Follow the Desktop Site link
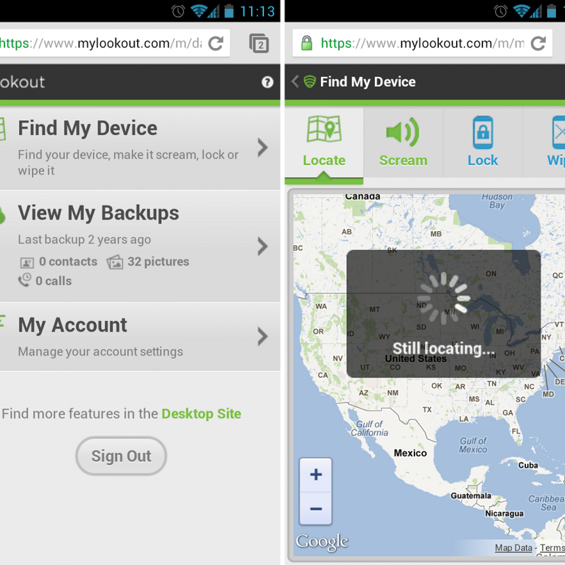 (201, 414)
